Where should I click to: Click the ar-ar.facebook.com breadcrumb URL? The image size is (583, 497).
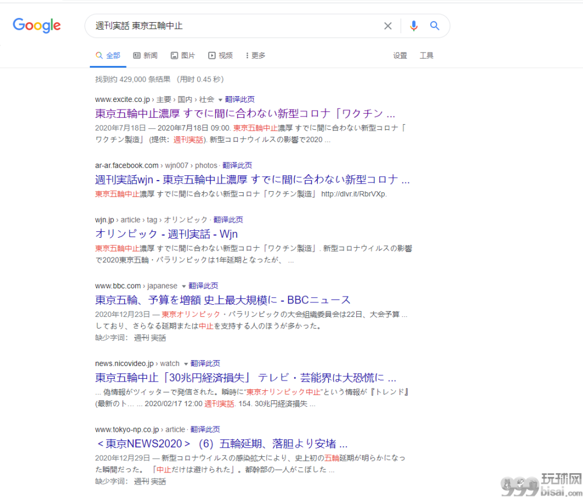[x=156, y=165]
